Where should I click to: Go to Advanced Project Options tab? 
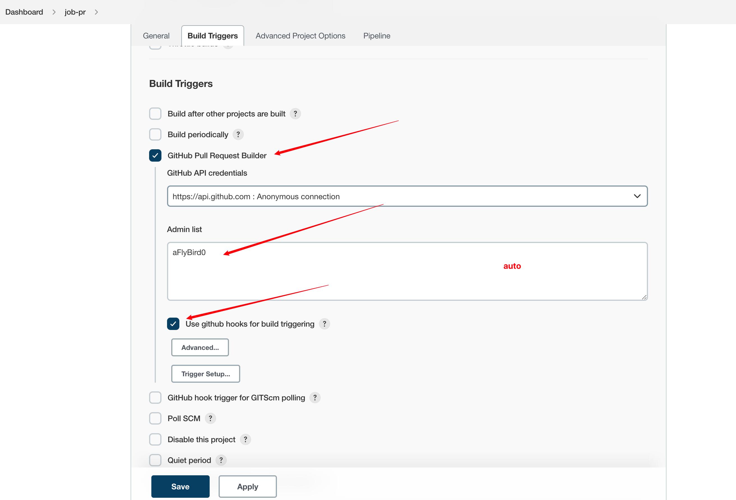300,36
